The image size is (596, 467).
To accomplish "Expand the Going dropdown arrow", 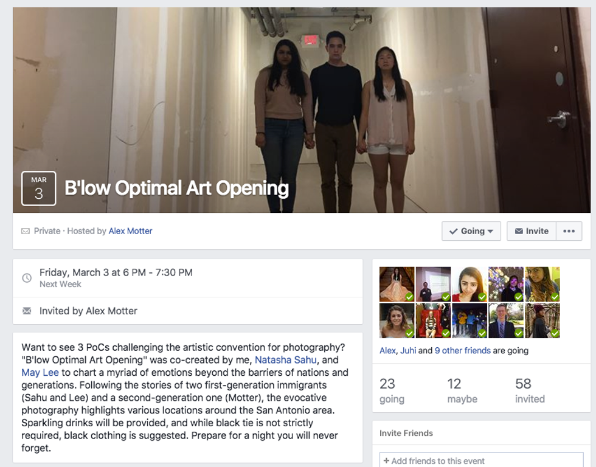I will point(490,231).
